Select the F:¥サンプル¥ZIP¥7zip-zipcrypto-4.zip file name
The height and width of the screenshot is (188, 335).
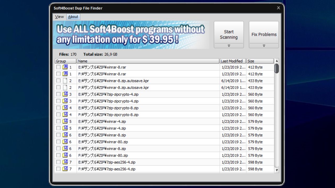108,101
